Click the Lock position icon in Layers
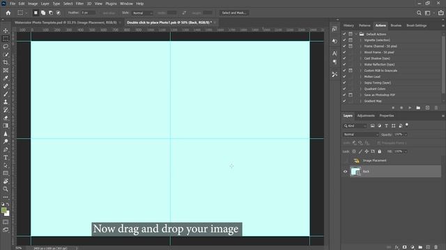 tap(367, 151)
